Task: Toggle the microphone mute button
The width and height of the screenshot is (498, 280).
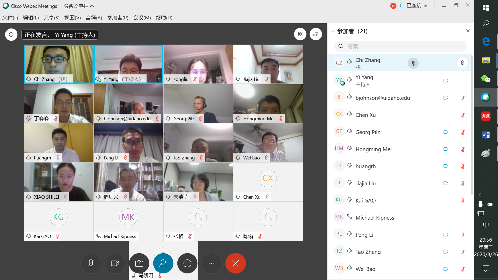Action: point(91,263)
